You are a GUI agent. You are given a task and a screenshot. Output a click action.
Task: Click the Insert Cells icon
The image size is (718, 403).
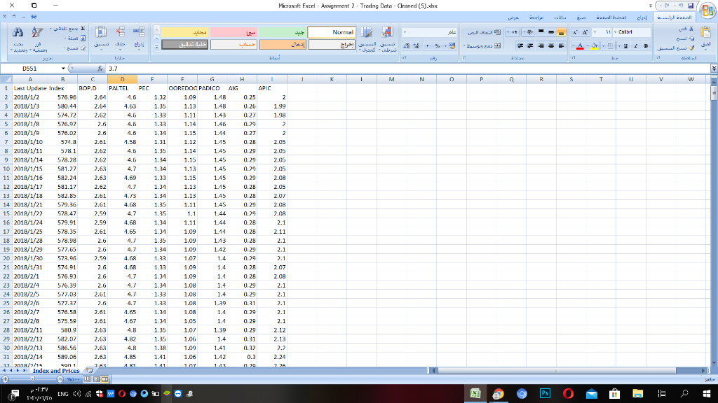click(x=138, y=31)
